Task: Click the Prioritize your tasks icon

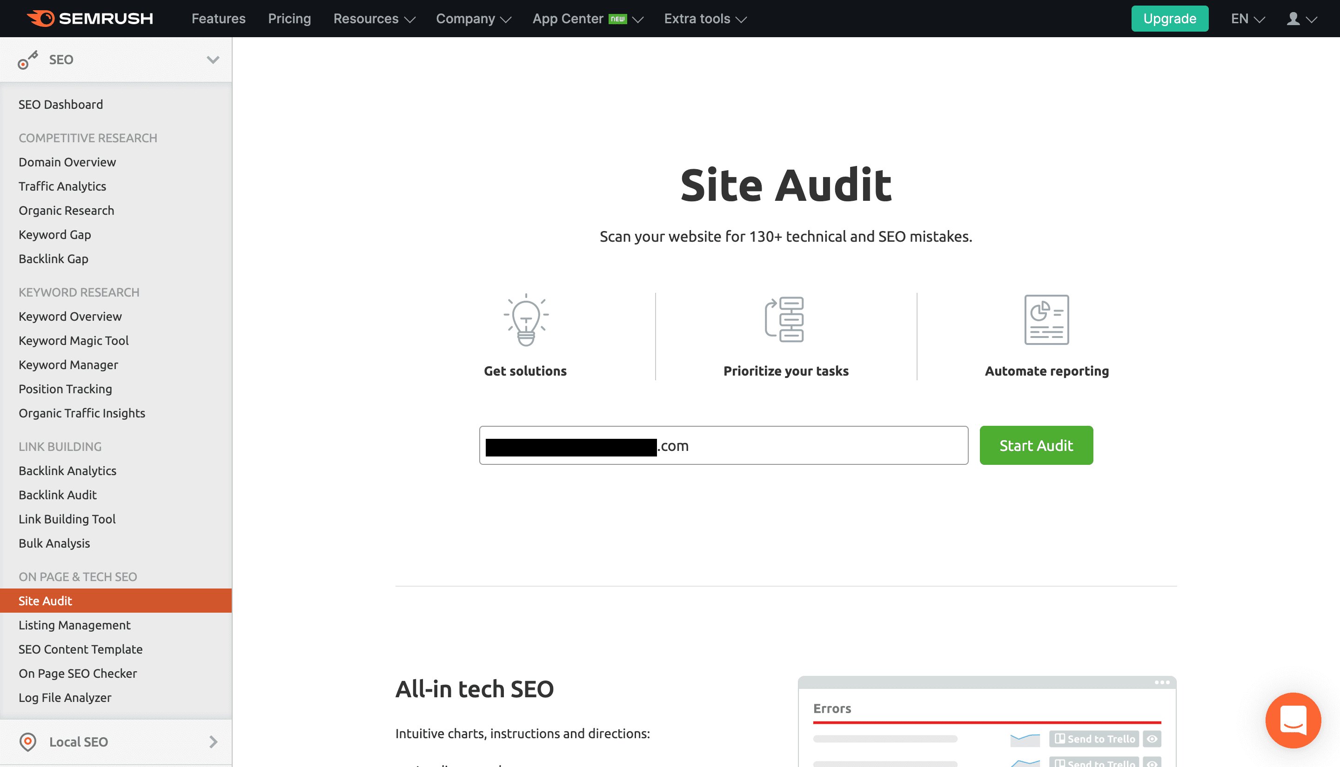Action: pos(785,319)
